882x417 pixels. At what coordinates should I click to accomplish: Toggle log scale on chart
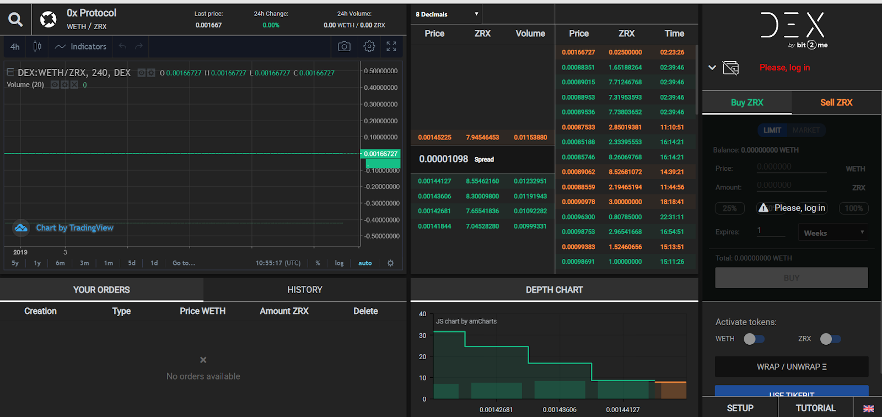(339, 263)
